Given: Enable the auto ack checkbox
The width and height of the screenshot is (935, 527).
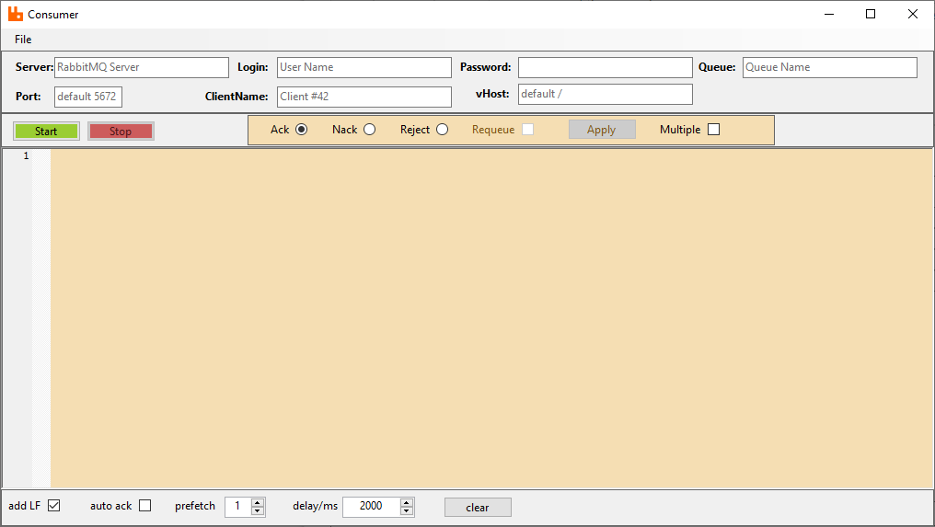Looking at the screenshot, I should (144, 506).
